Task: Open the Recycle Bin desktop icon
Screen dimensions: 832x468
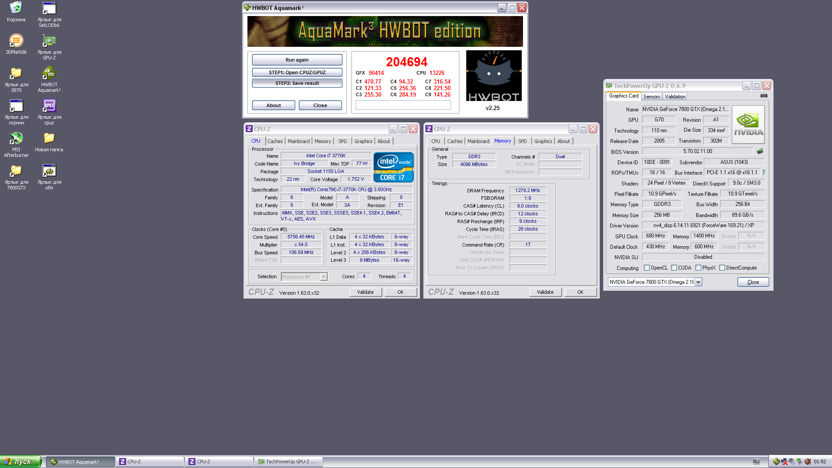Action: click(x=16, y=11)
